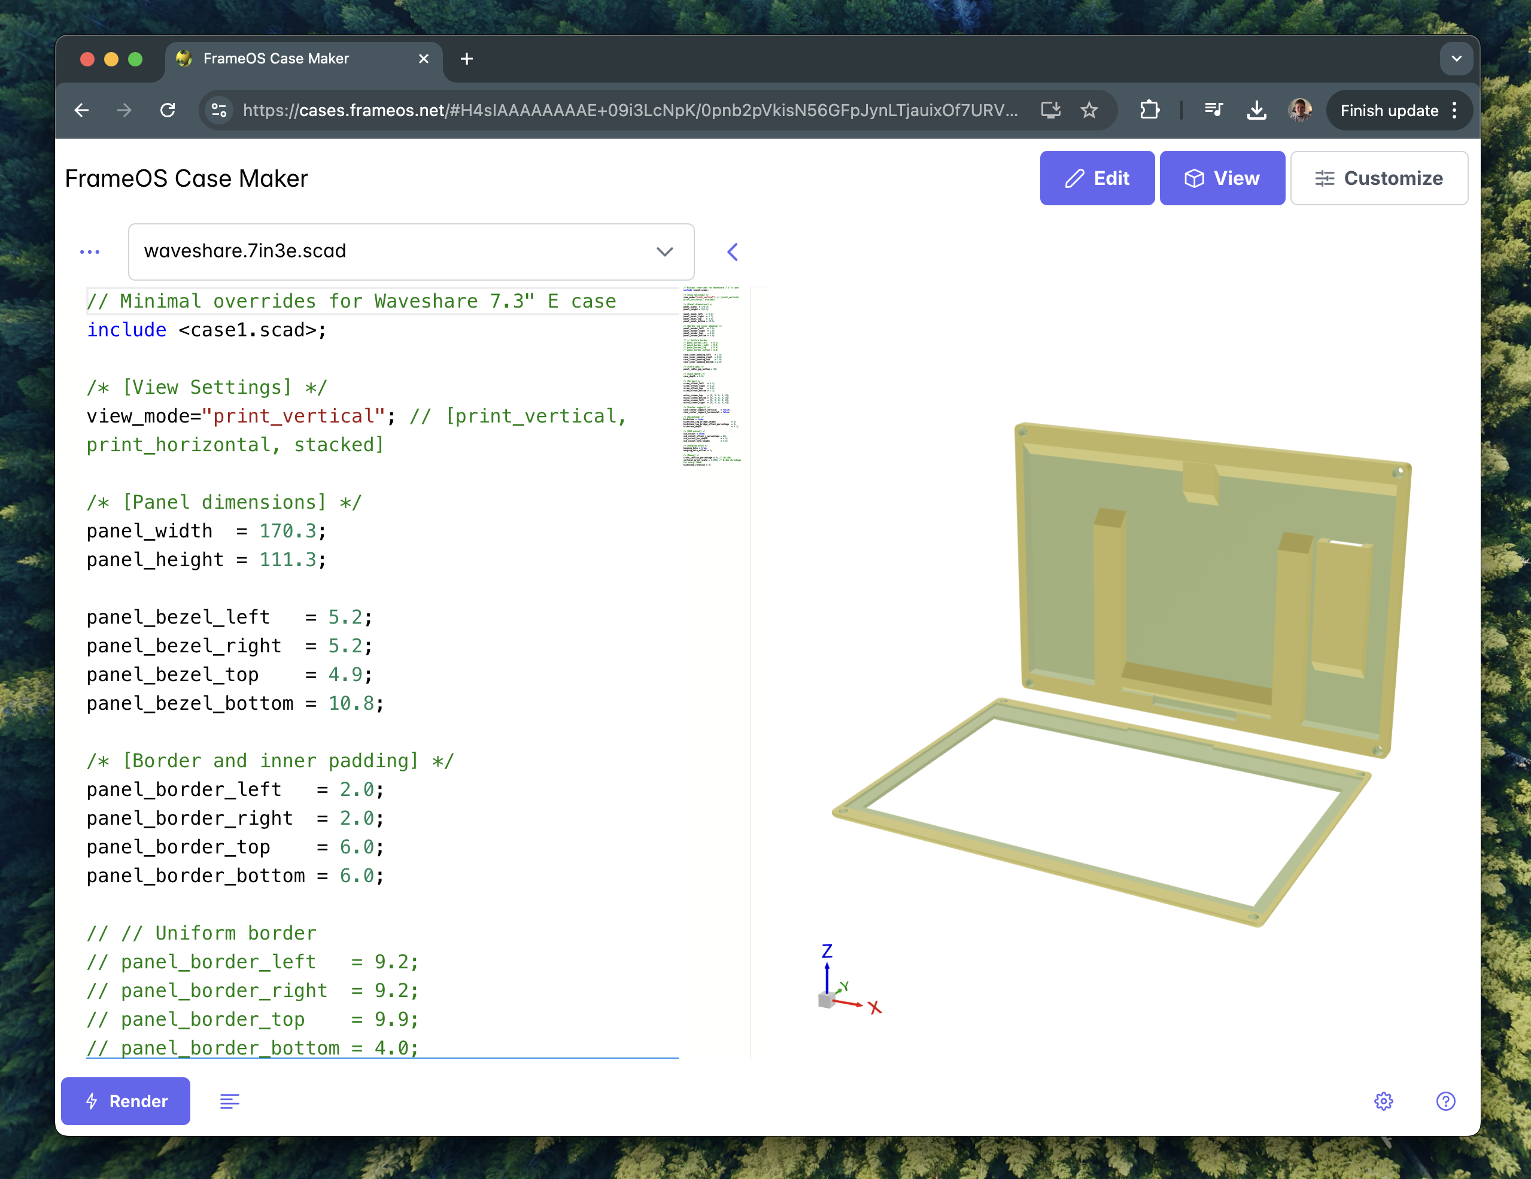Click the URL address bar
This screenshot has height=1179, width=1531.
point(630,110)
